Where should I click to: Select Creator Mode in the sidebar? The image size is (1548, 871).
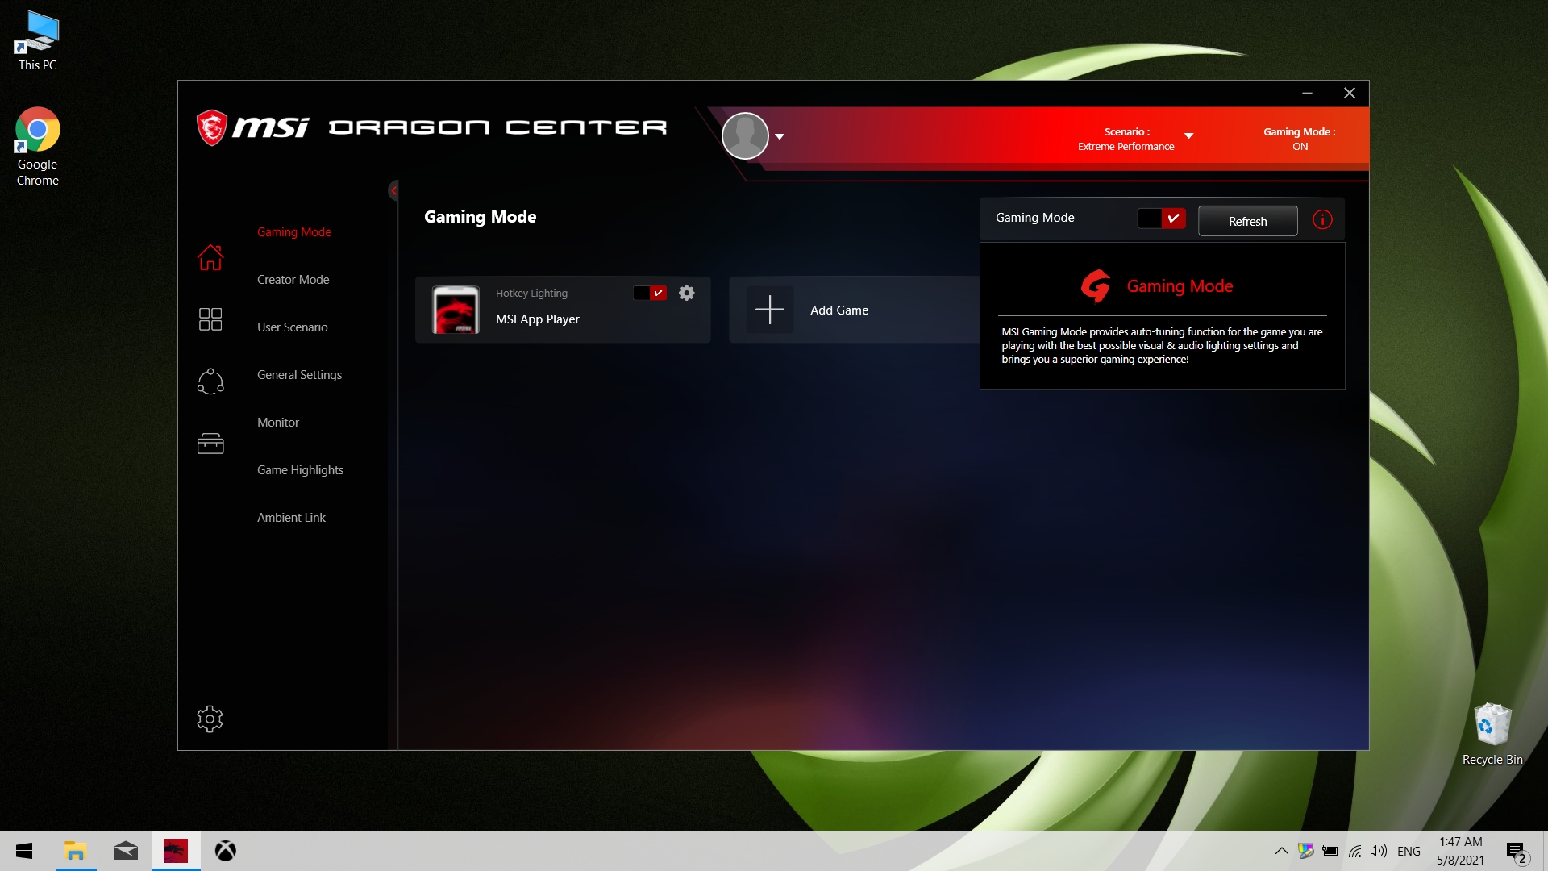click(x=293, y=279)
